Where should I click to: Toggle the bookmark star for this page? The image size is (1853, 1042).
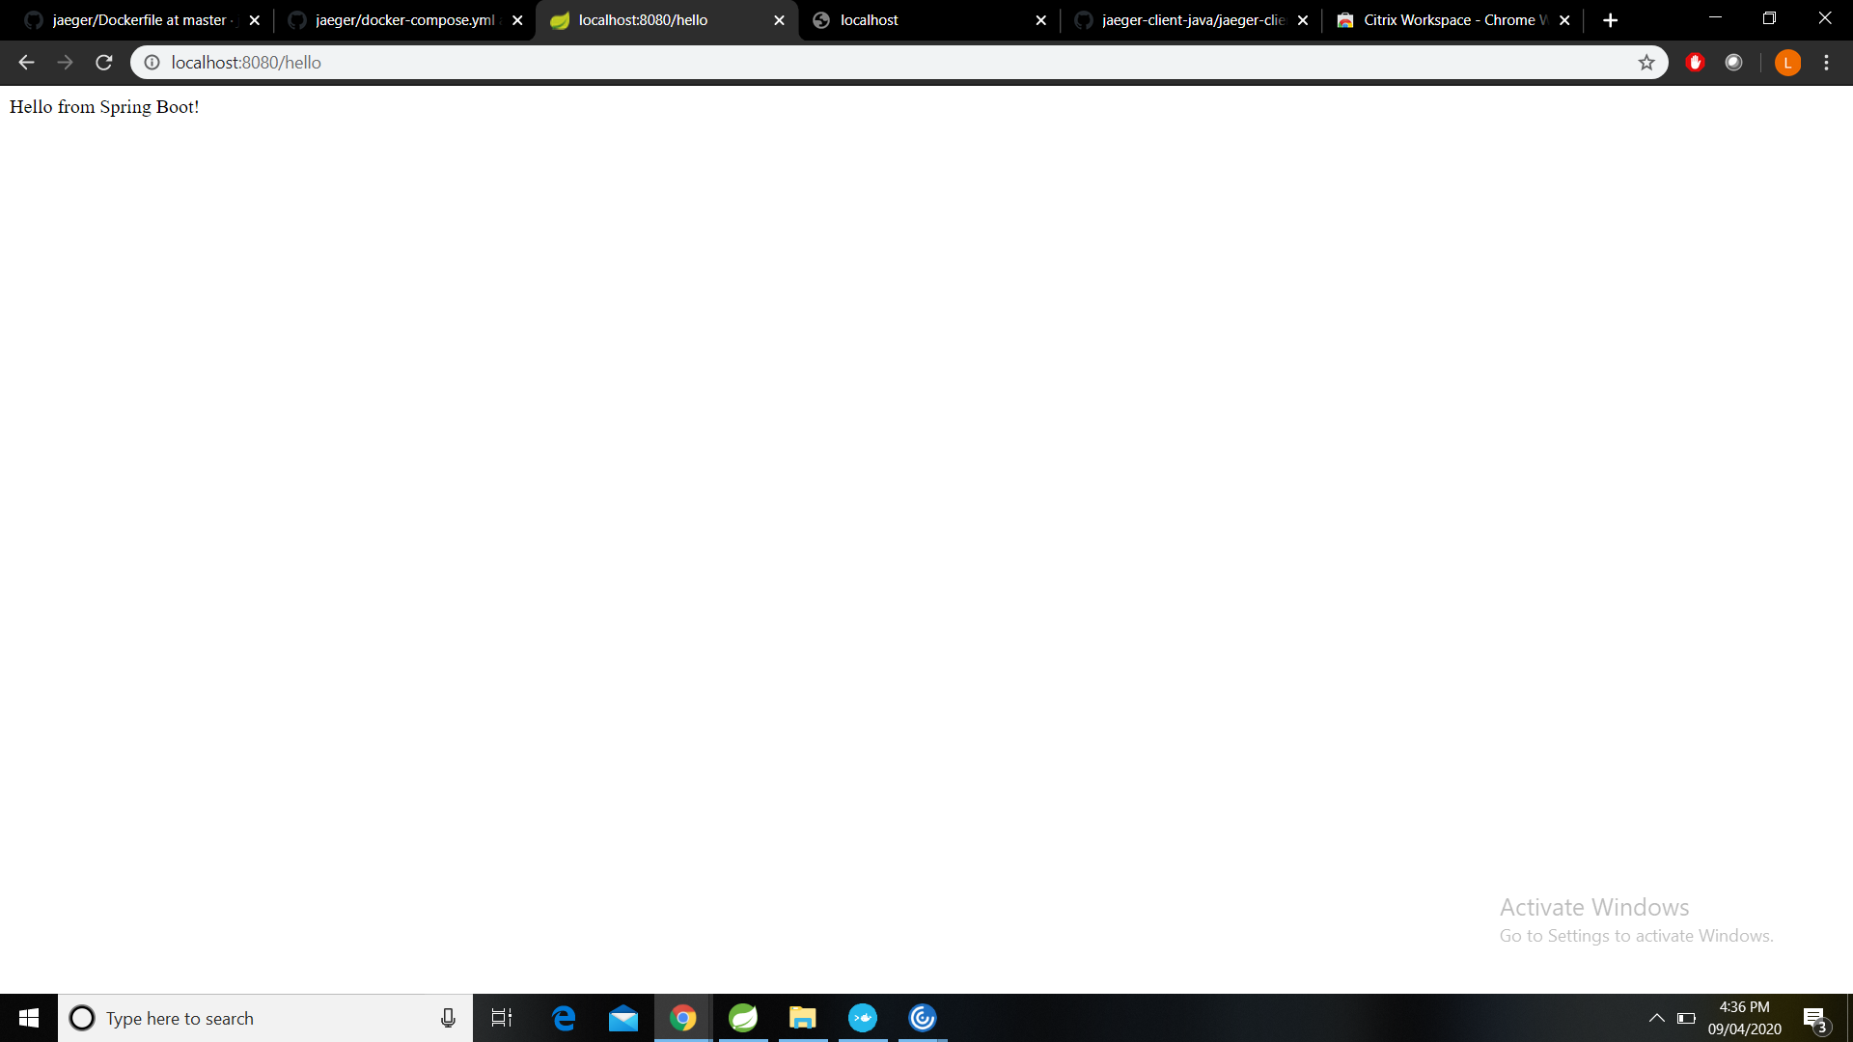pos(1647,62)
